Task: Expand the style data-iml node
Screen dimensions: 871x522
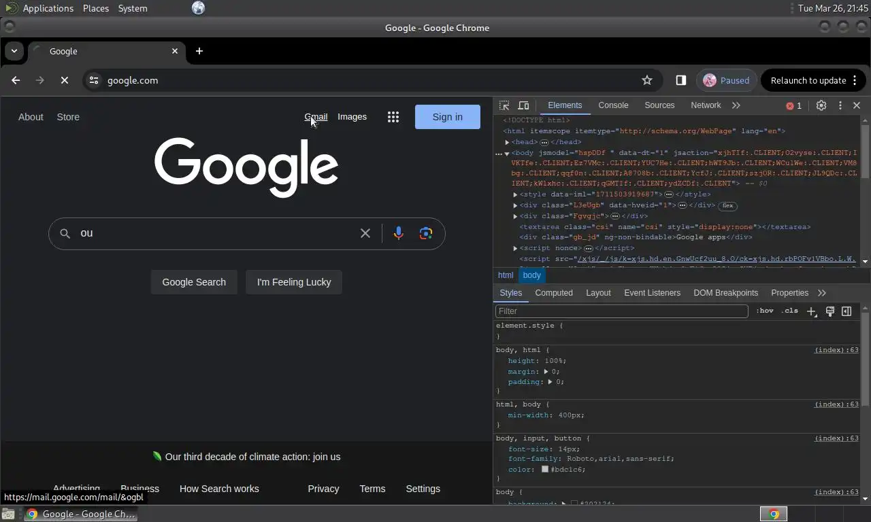Action: tap(515, 194)
